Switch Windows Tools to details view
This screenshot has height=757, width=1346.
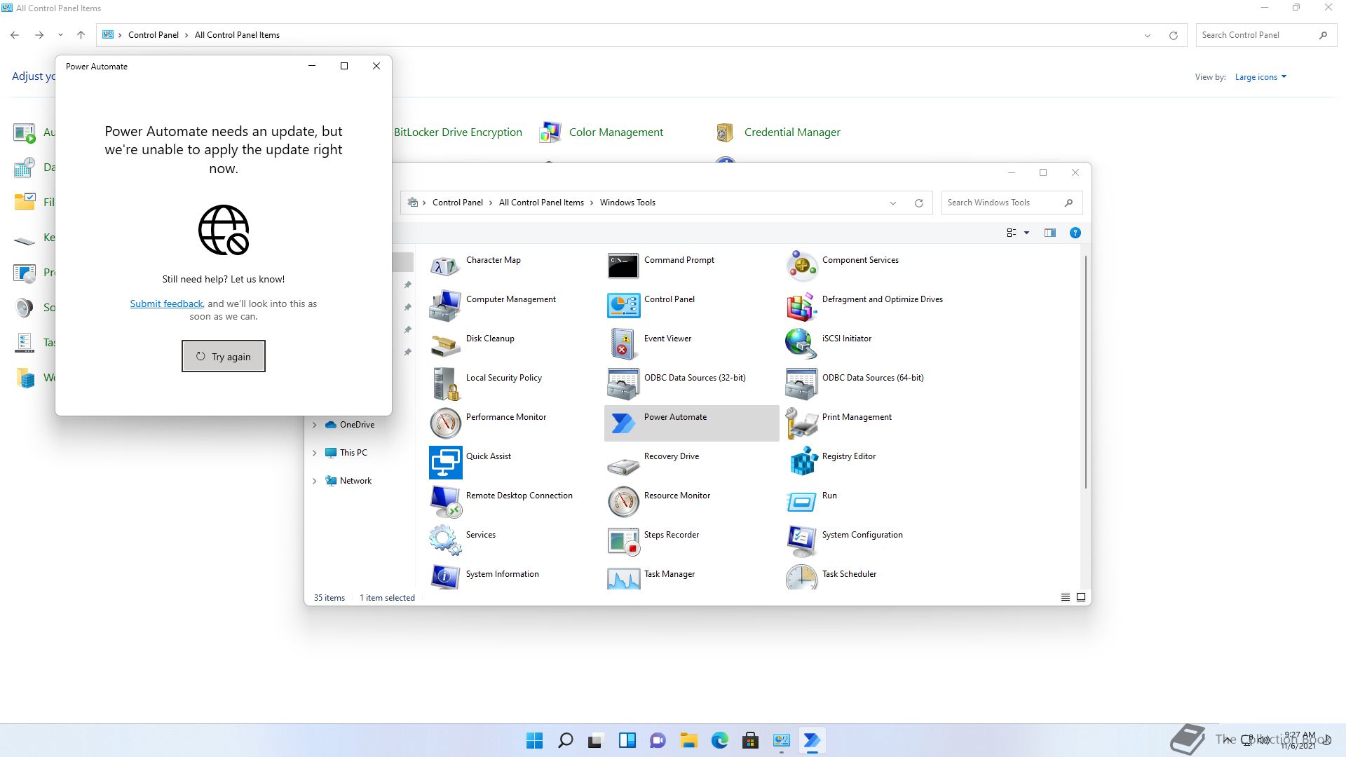click(1065, 597)
